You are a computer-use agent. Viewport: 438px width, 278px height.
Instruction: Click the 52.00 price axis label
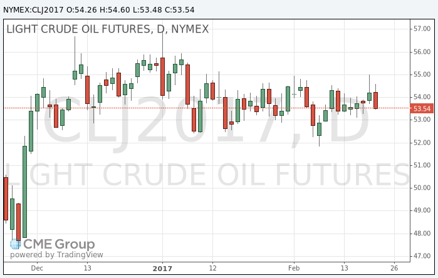point(421,143)
